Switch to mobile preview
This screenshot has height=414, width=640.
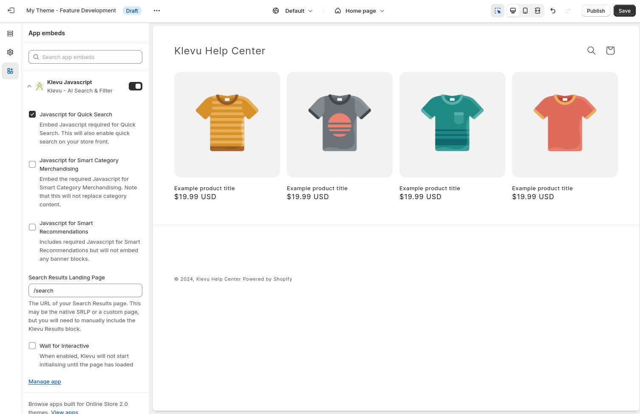[525, 11]
